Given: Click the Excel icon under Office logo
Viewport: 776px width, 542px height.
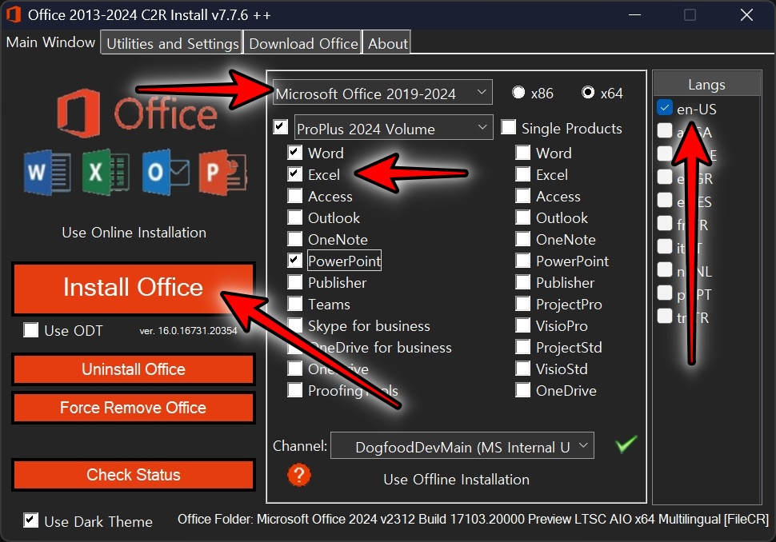Looking at the screenshot, I should tap(106, 172).
